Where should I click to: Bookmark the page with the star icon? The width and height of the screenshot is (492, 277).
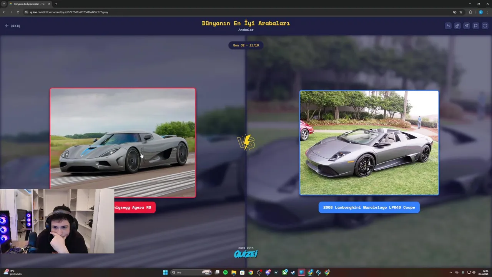461,12
